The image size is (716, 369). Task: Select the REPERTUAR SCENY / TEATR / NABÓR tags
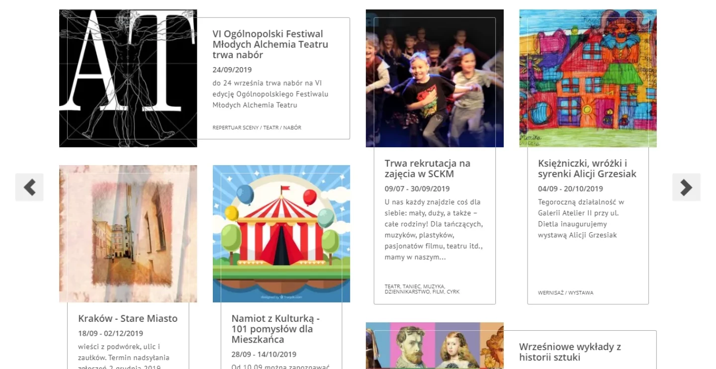257,127
